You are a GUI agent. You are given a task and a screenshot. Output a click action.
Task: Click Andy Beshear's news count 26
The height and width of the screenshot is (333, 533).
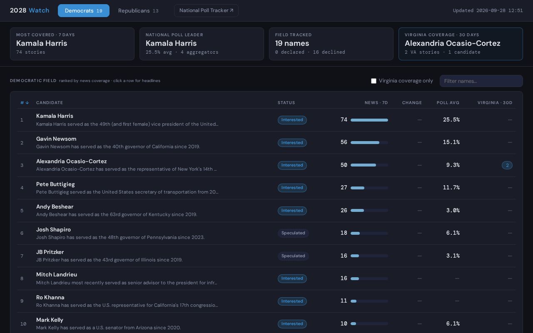click(x=344, y=211)
